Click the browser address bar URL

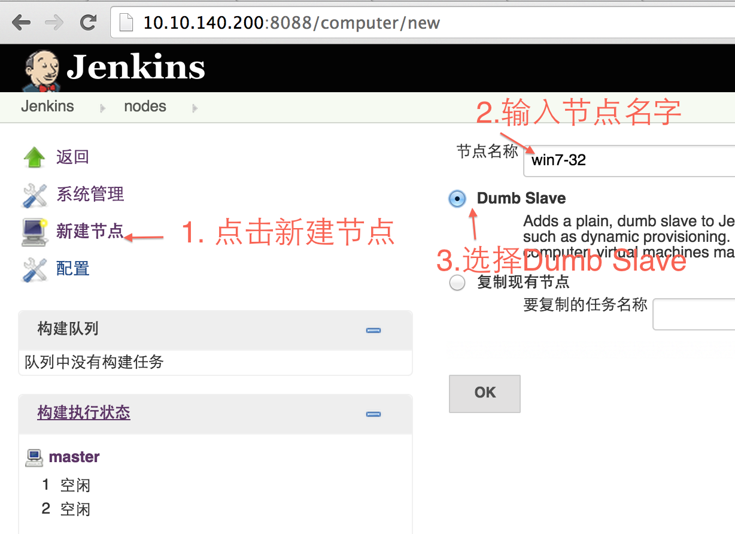click(291, 23)
